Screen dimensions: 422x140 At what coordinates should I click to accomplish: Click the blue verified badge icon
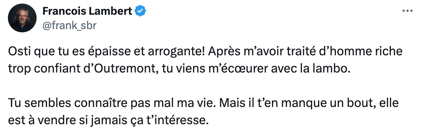[140, 11]
